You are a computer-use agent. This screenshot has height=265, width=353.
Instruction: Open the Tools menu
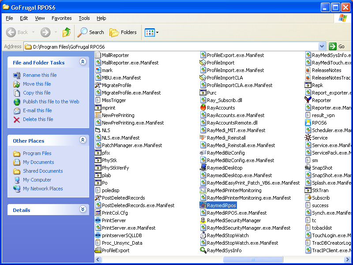84,18
